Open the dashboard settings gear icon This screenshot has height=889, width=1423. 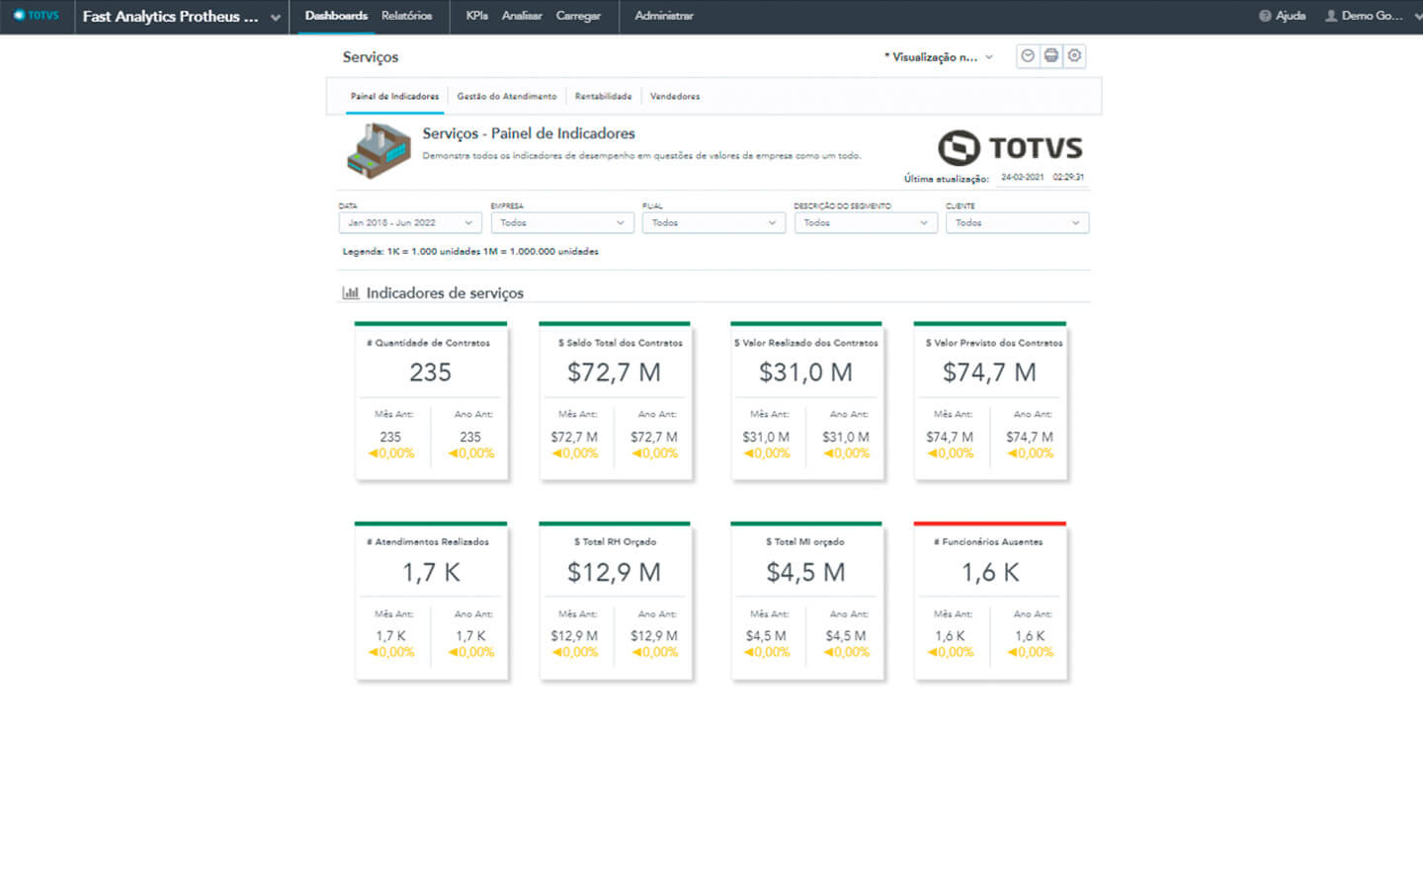[x=1074, y=56]
